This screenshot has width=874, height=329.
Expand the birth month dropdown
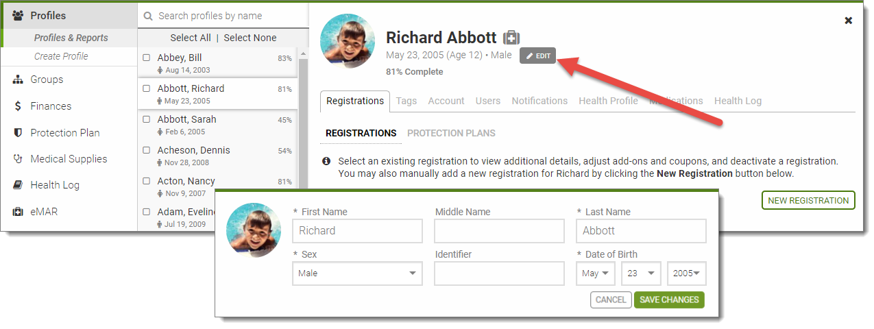click(595, 273)
